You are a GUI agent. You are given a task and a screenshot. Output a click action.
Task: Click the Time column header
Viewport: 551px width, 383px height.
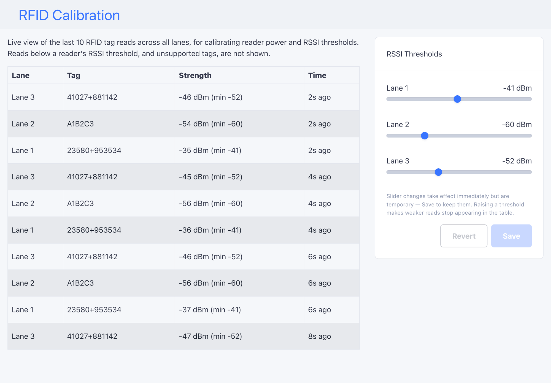tap(332, 75)
